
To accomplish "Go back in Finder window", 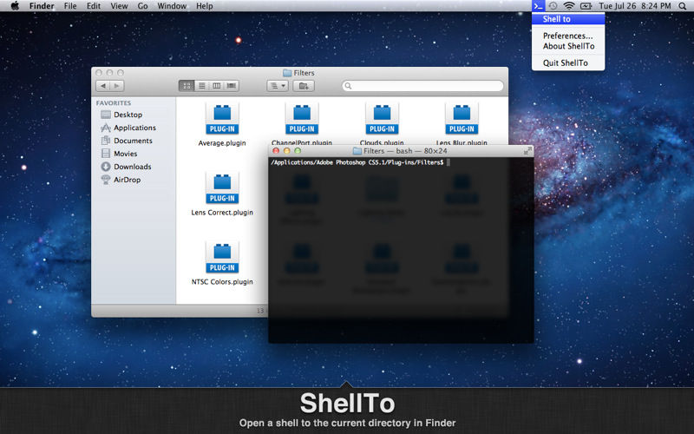I will pyautogui.click(x=103, y=86).
